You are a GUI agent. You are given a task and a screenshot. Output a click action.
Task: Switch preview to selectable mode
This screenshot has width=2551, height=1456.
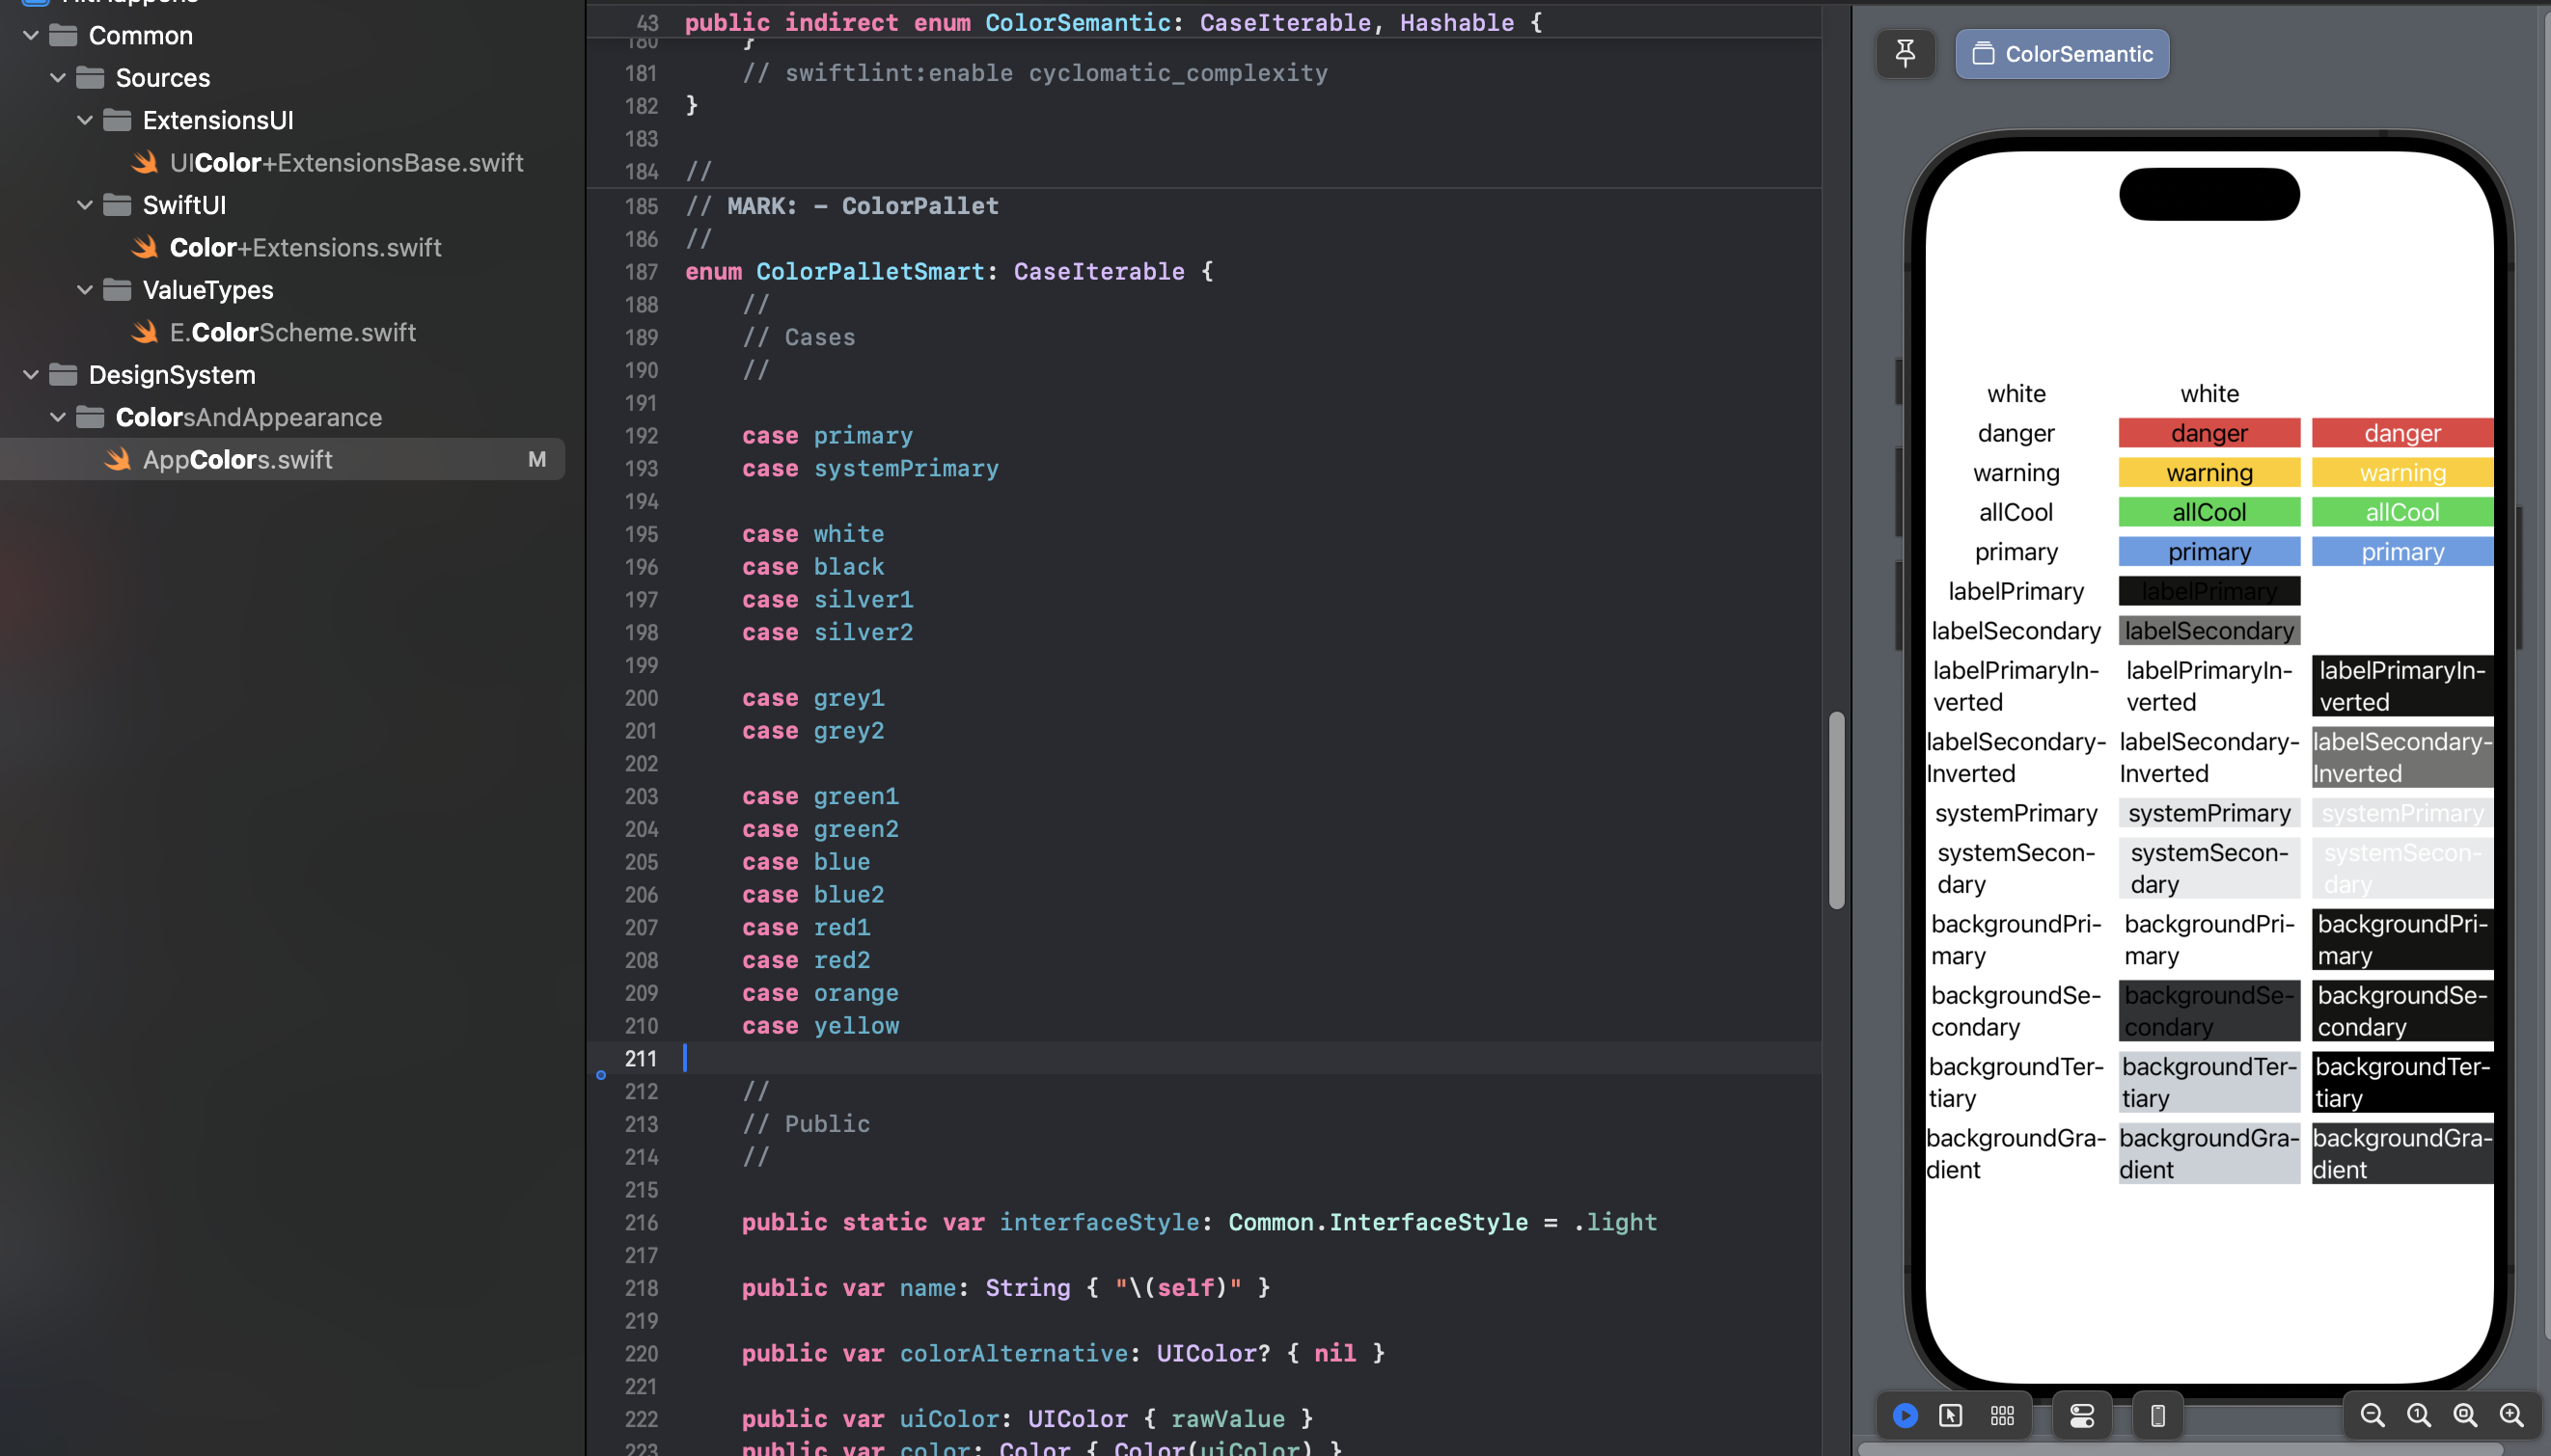[1950, 1415]
